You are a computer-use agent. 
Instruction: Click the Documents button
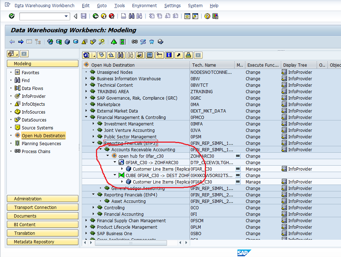click(43, 216)
